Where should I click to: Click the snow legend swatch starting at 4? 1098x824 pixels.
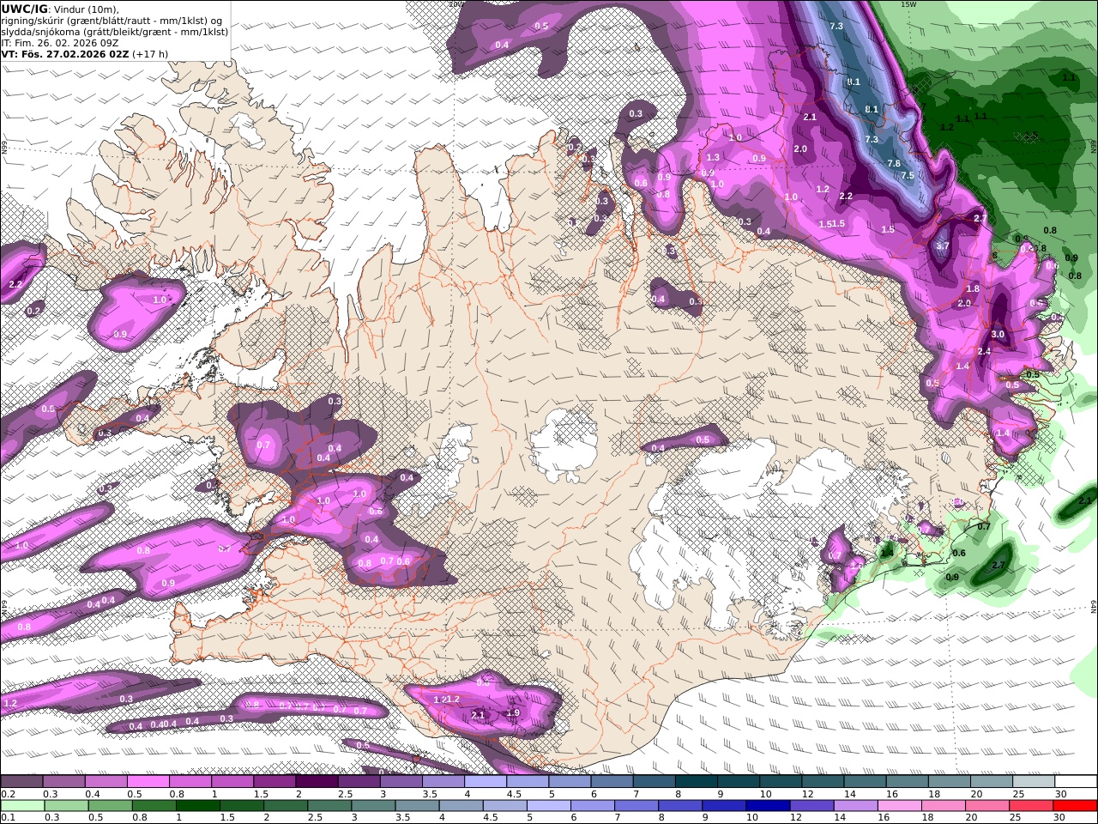click(x=486, y=781)
